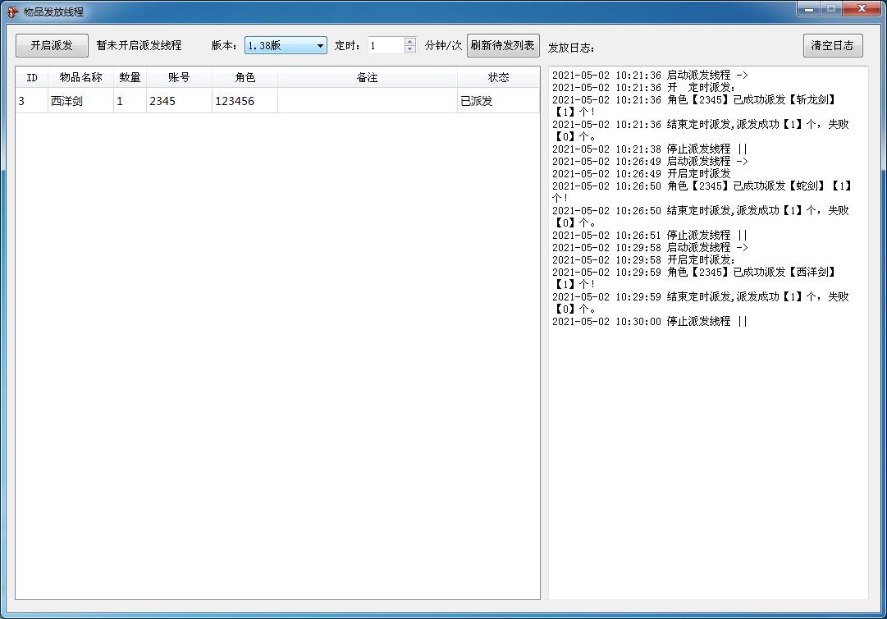Click the 账号 column header
The height and width of the screenshot is (619, 887).
pyautogui.click(x=180, y=77)
